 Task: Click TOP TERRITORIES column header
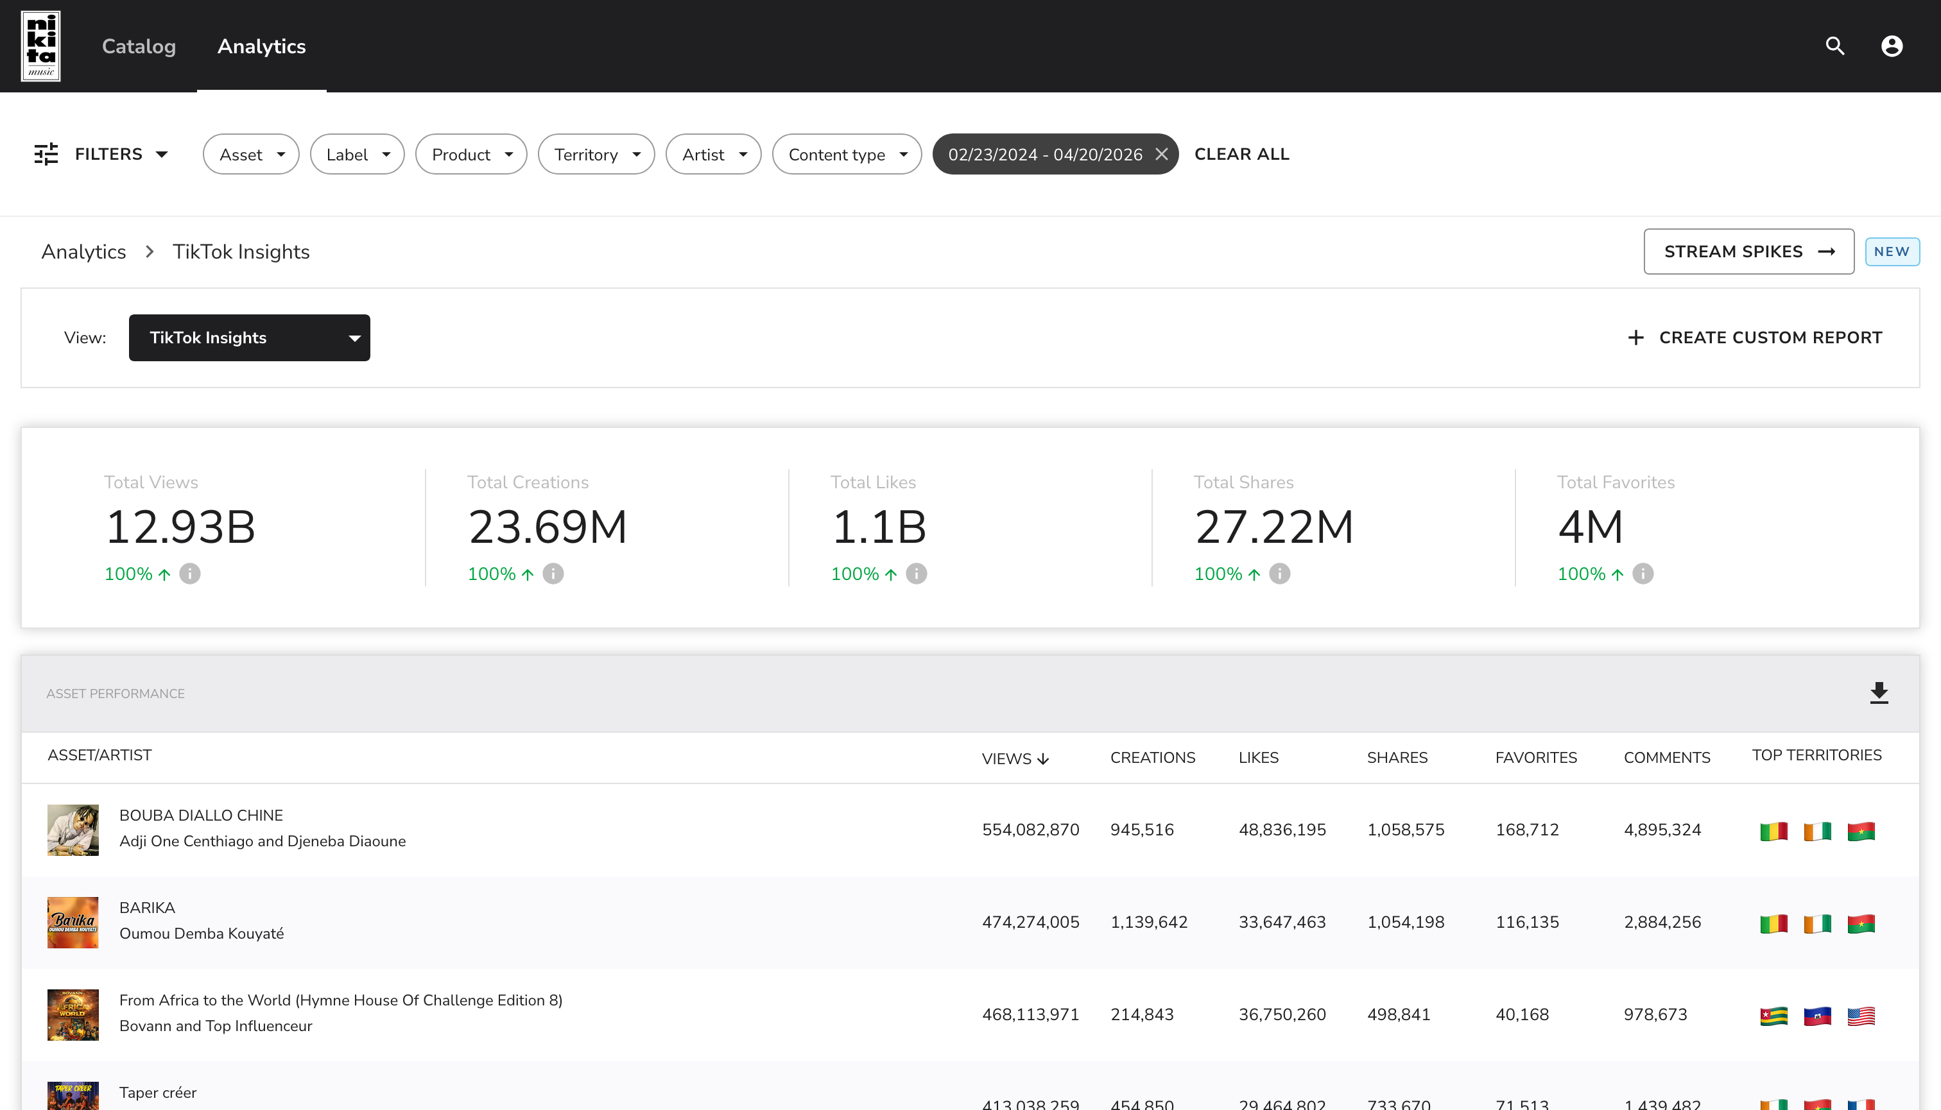pos(1816,755)
